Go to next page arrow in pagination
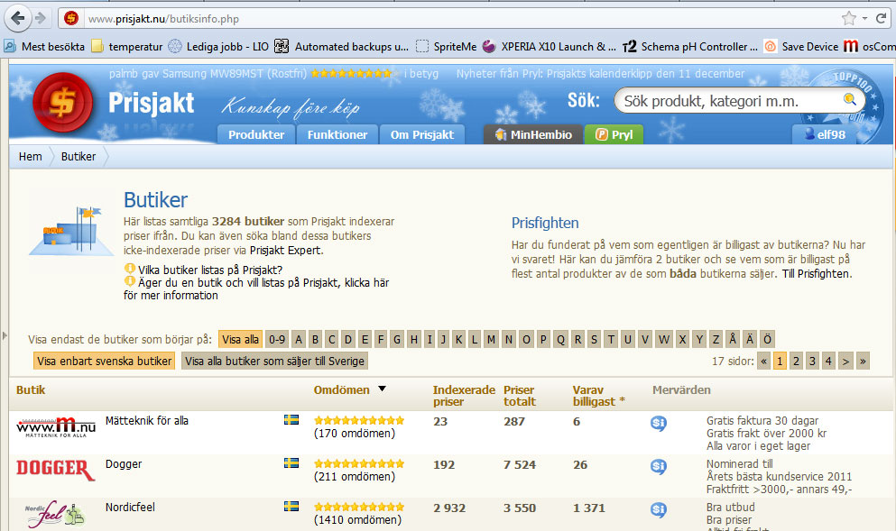The width and height of the screenshot is (896, 531). point(845,361)
